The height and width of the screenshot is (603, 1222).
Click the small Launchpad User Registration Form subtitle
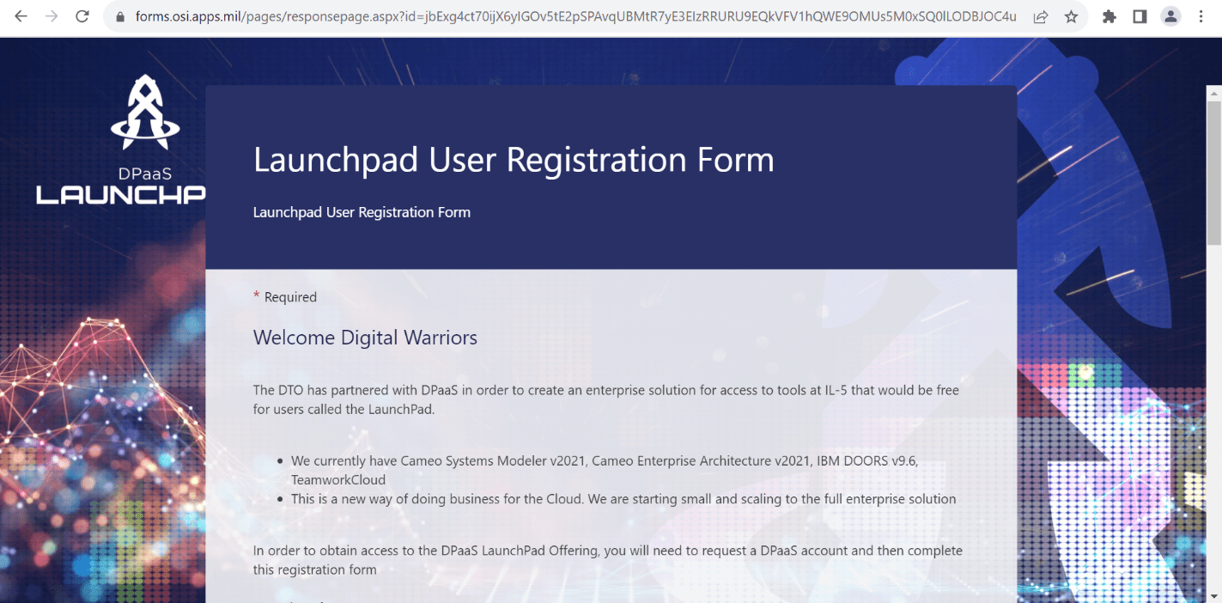(362, 212)
